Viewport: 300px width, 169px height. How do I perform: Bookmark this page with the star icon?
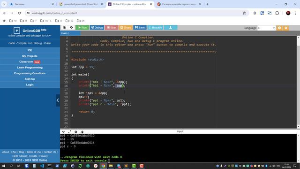[244, 13]
